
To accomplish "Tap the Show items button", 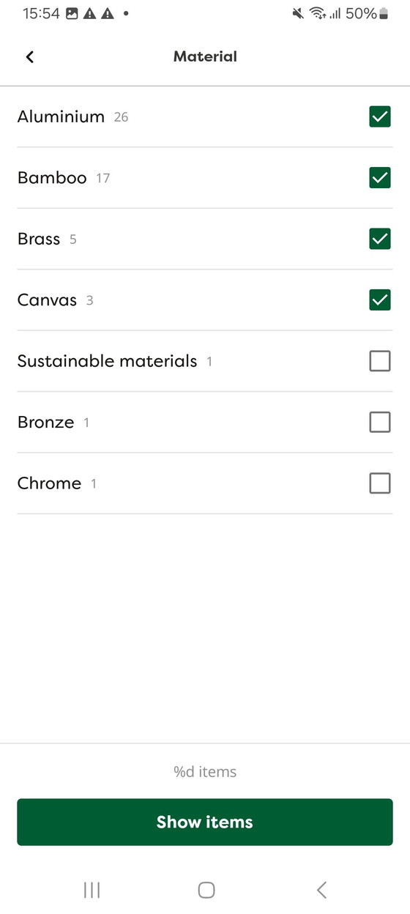I will pos(205,822).
